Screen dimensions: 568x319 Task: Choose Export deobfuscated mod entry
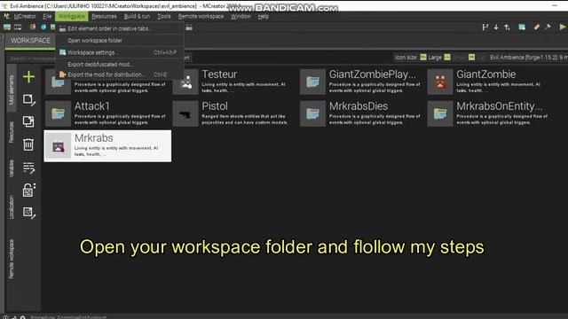click(120, 65)
